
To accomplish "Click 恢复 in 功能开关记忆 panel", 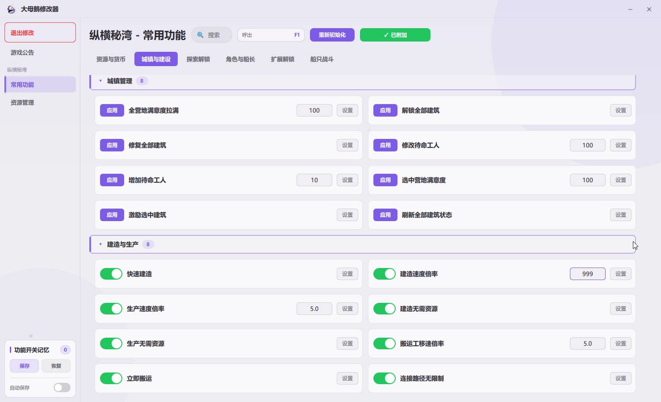I will [x=56, y=366].
